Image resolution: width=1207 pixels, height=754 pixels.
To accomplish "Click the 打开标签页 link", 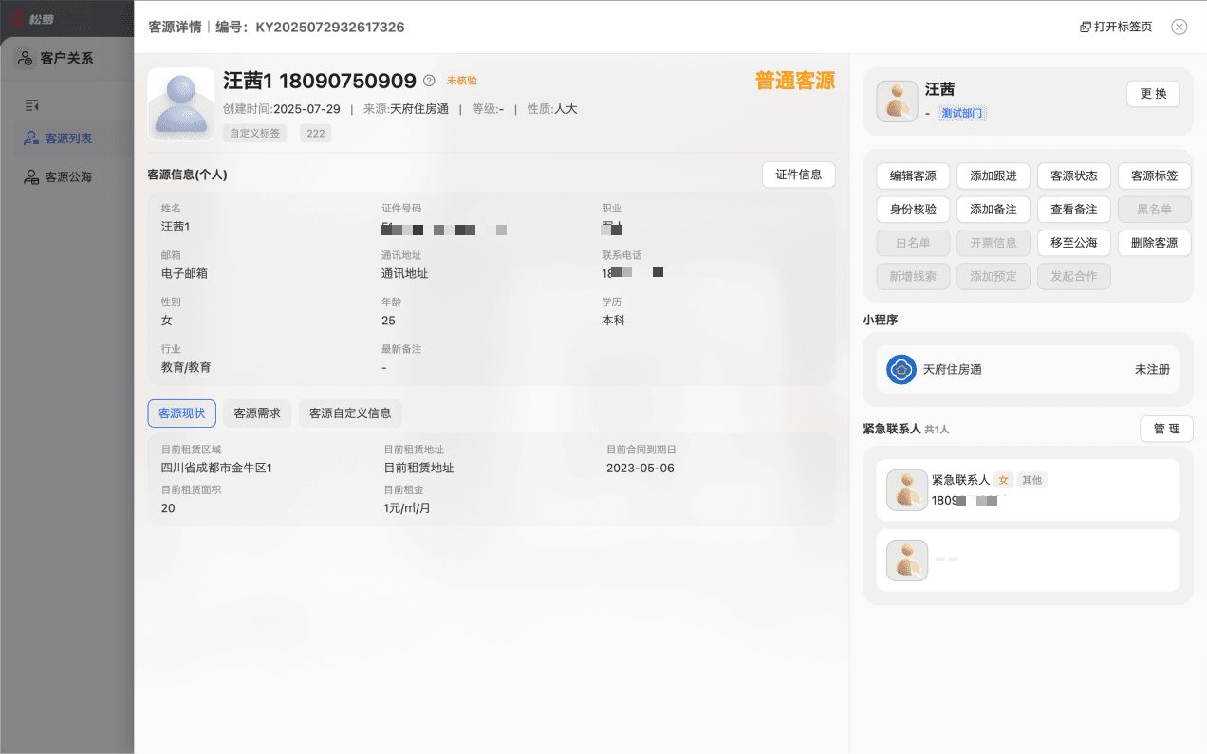I will [1116, 27].
